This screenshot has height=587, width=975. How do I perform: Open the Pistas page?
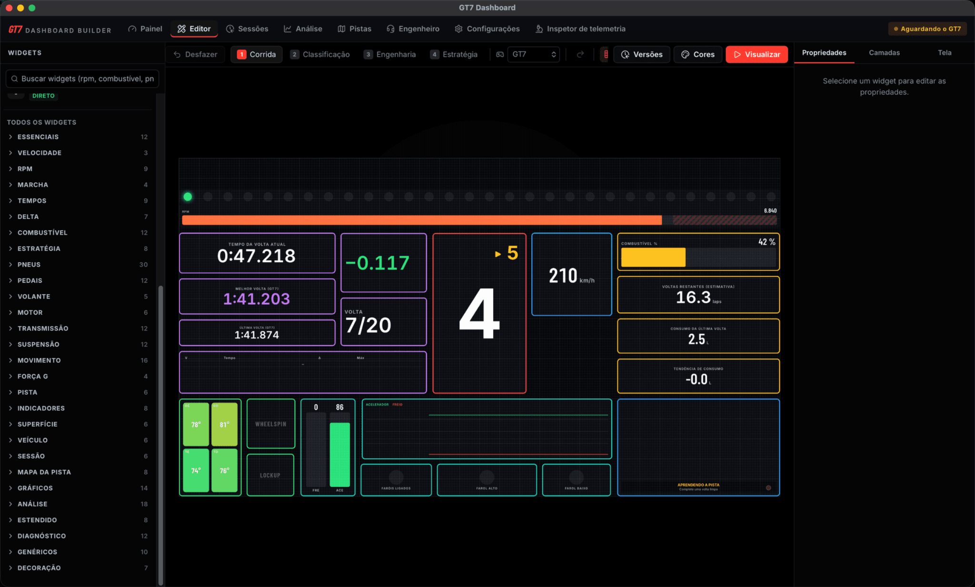coord(354,29)
